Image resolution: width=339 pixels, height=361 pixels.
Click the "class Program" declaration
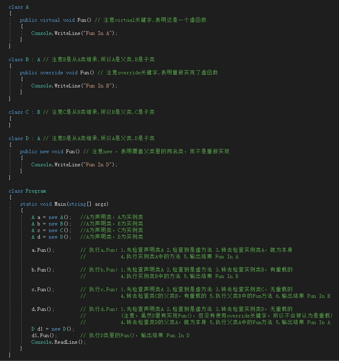(27, 191)
